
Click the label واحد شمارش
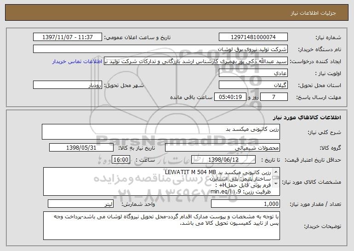click(138, 204)
